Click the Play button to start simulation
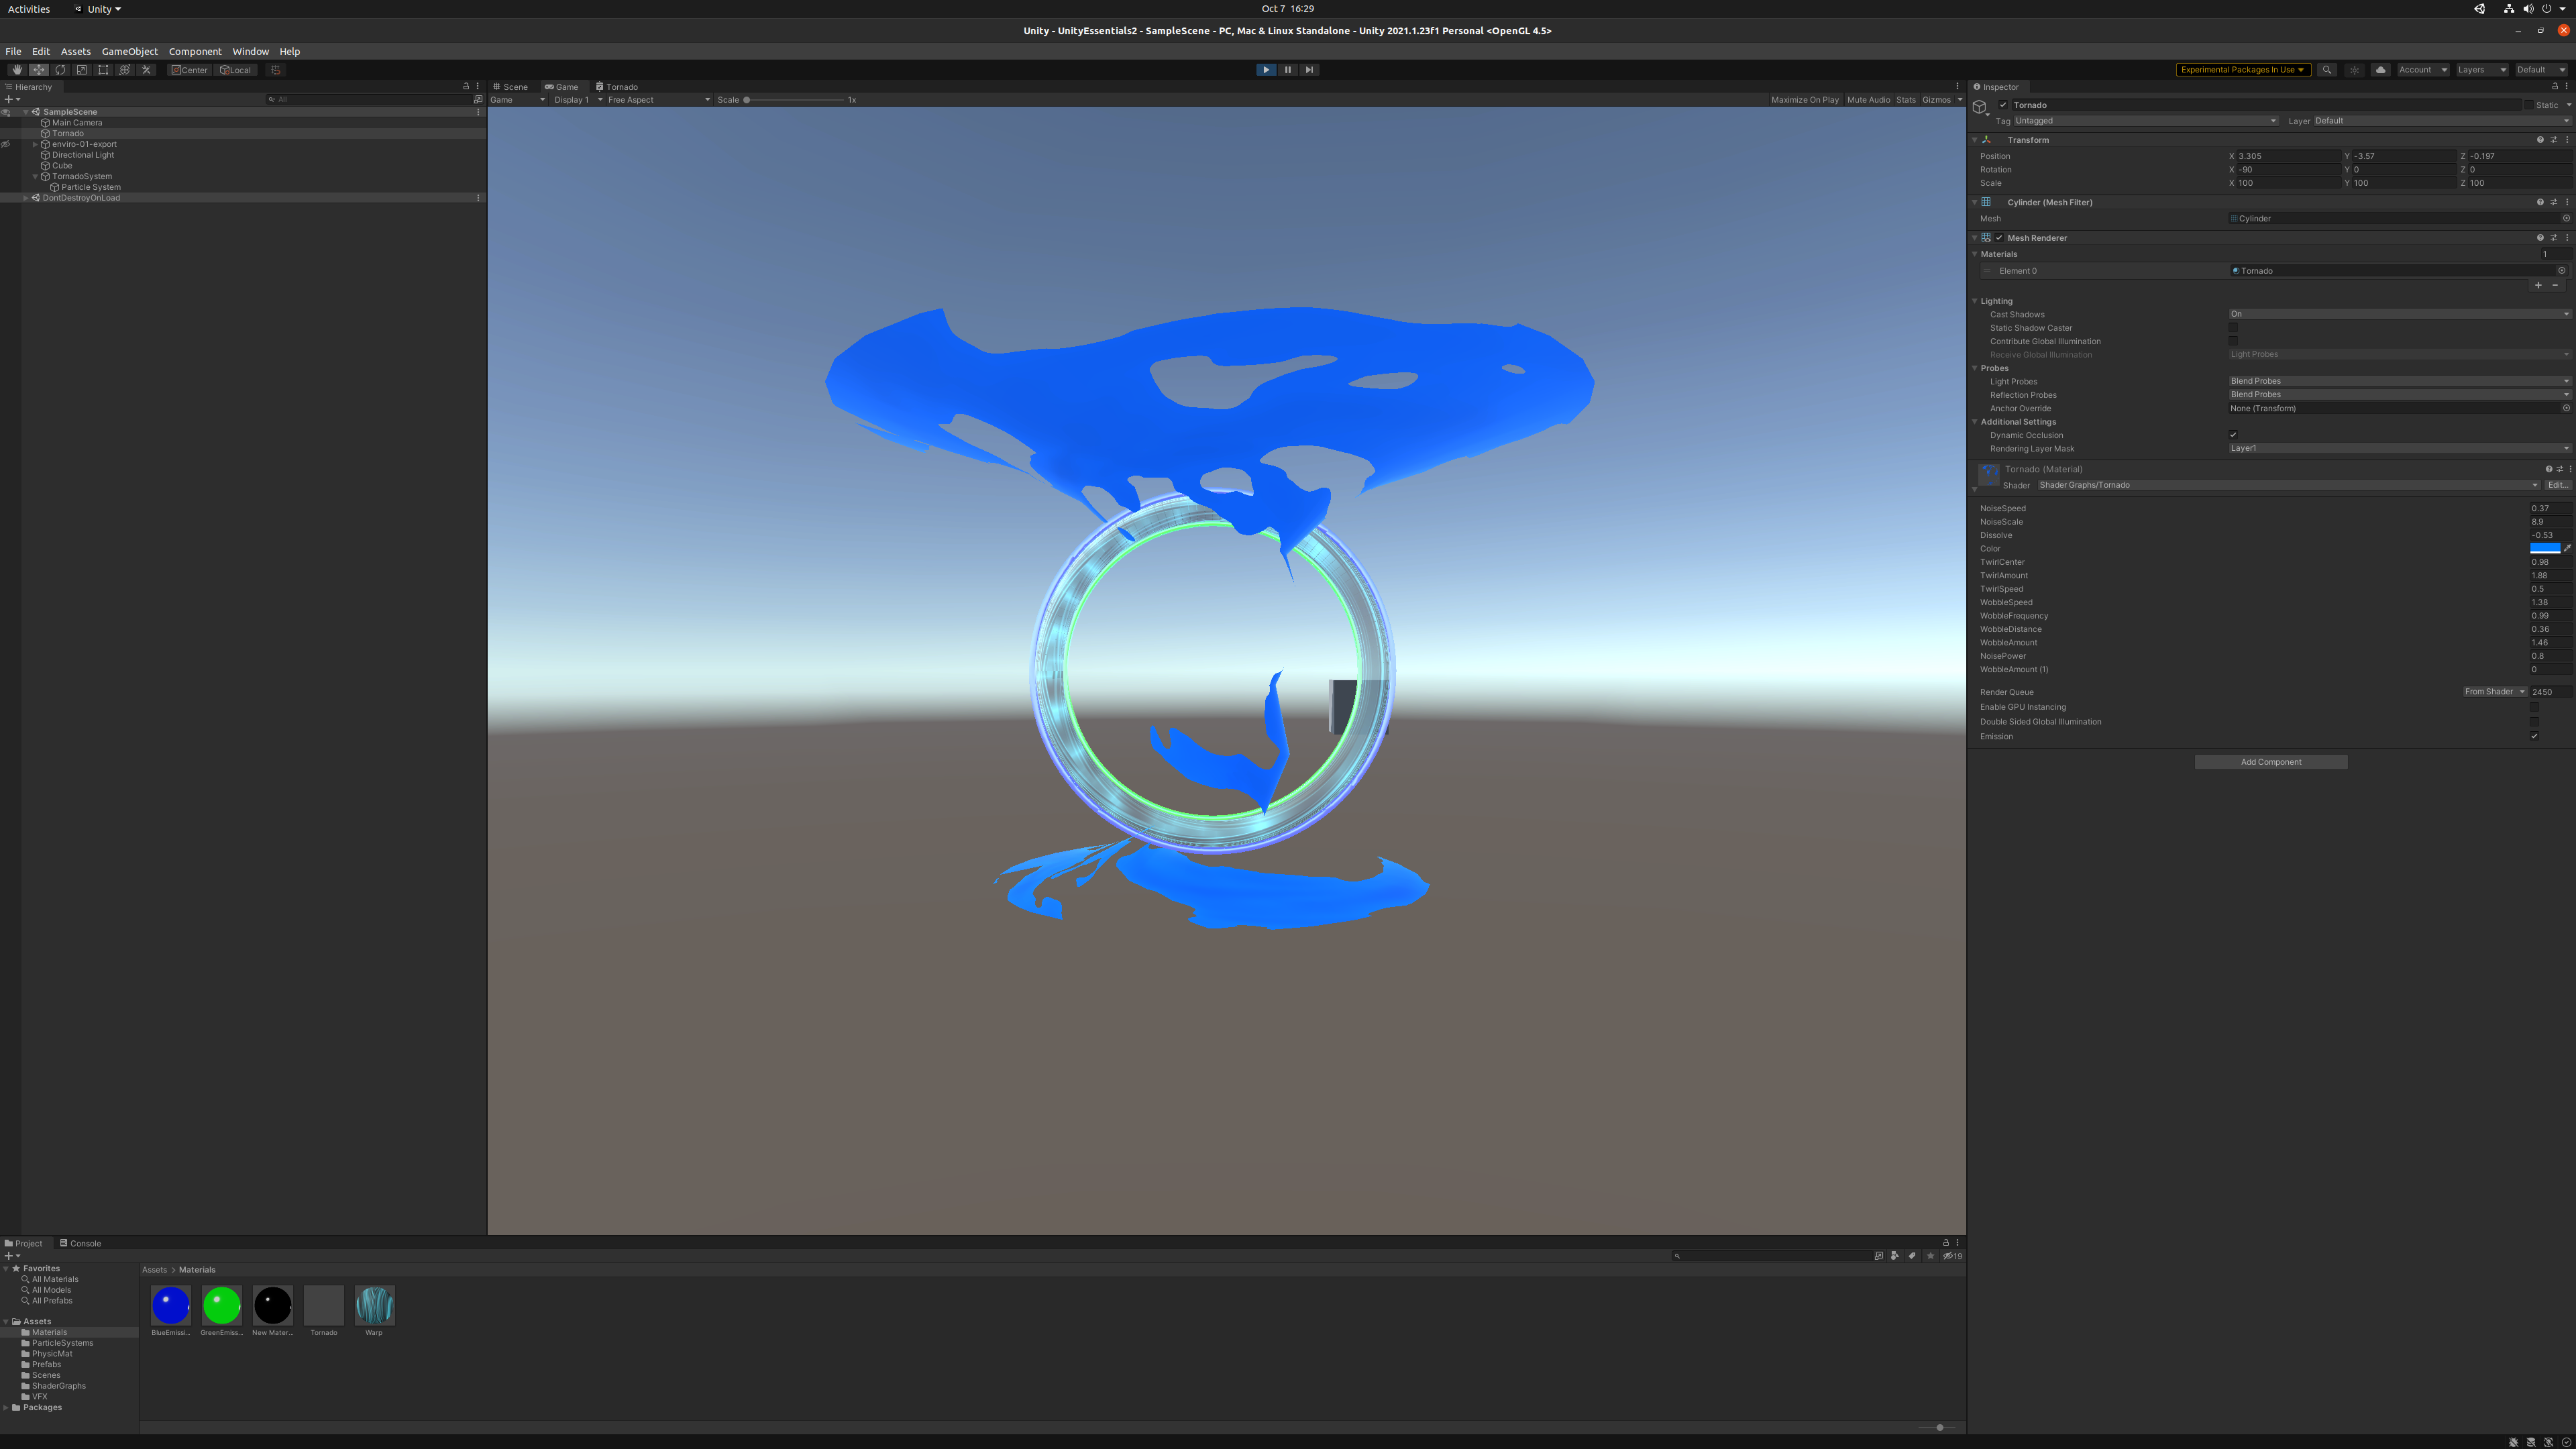Screen dimensions: 2576x1449 [x=1267, y=69]
